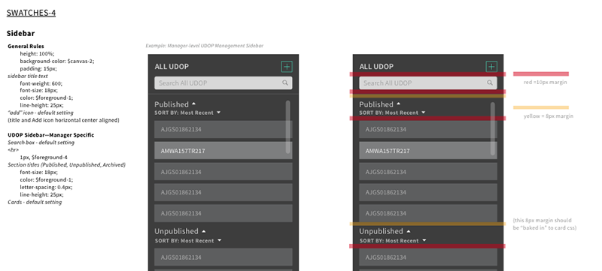The height and width of the screenshot is (271, 602).
Task: Click the 'Search box - default setting' line
Action: [41, 143]
